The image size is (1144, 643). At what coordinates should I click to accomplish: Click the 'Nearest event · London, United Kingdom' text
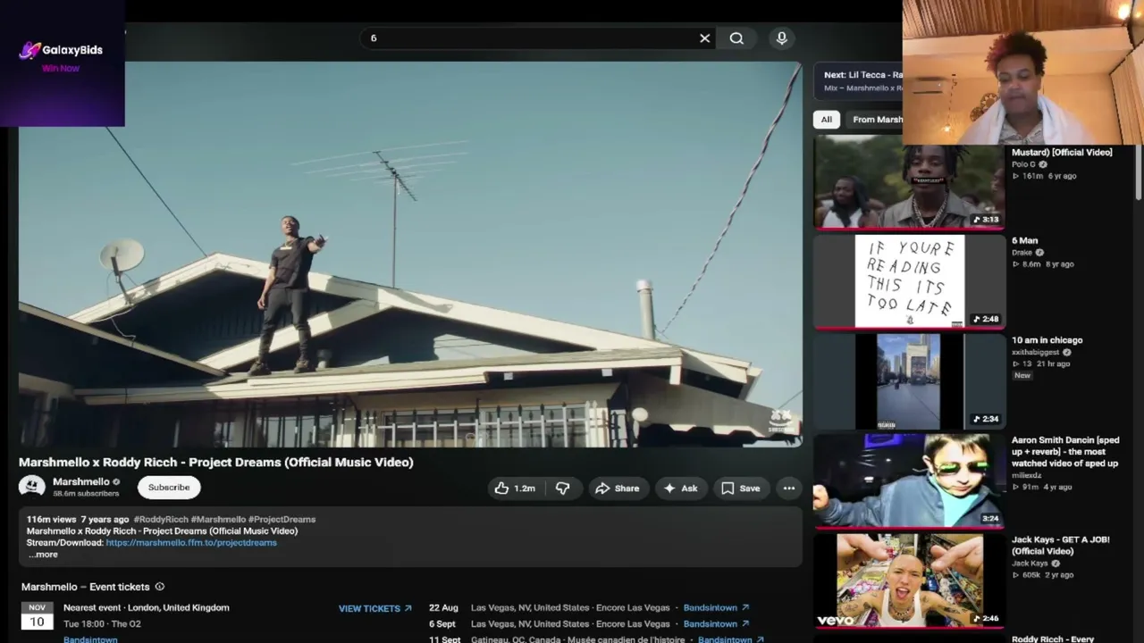tap(147, 608)
